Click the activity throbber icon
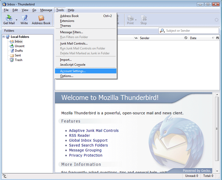 click(x=216, y=20)
